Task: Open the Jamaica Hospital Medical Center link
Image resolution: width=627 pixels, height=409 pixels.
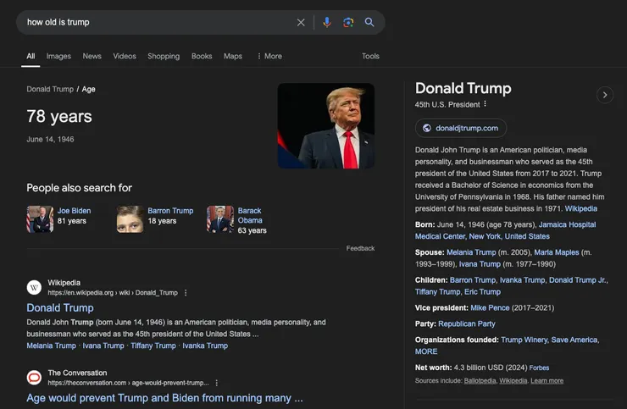Action: pyautogui.click(x=506, y=230)
